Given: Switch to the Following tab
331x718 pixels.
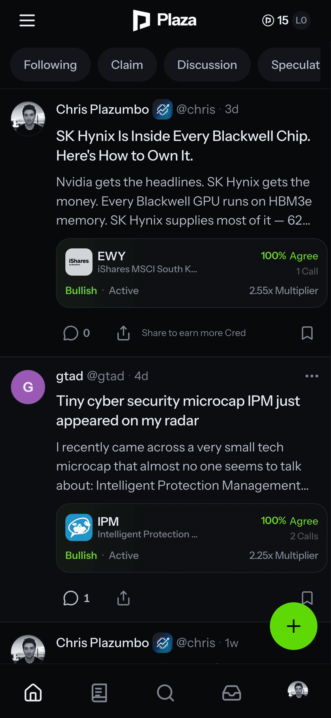Looking at the screenshot, I should click(50, 65).
